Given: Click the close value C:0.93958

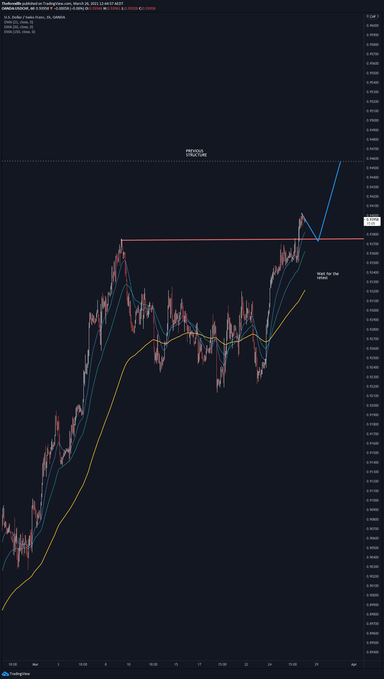Looking at the screenshot, I should click(x=147, y=9).
